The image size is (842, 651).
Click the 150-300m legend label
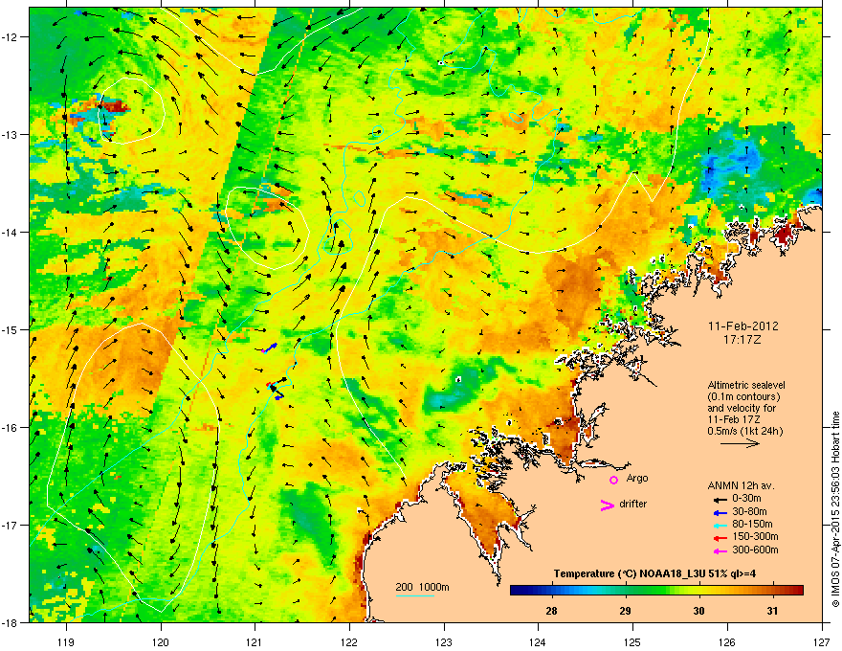tap(755, 536)
